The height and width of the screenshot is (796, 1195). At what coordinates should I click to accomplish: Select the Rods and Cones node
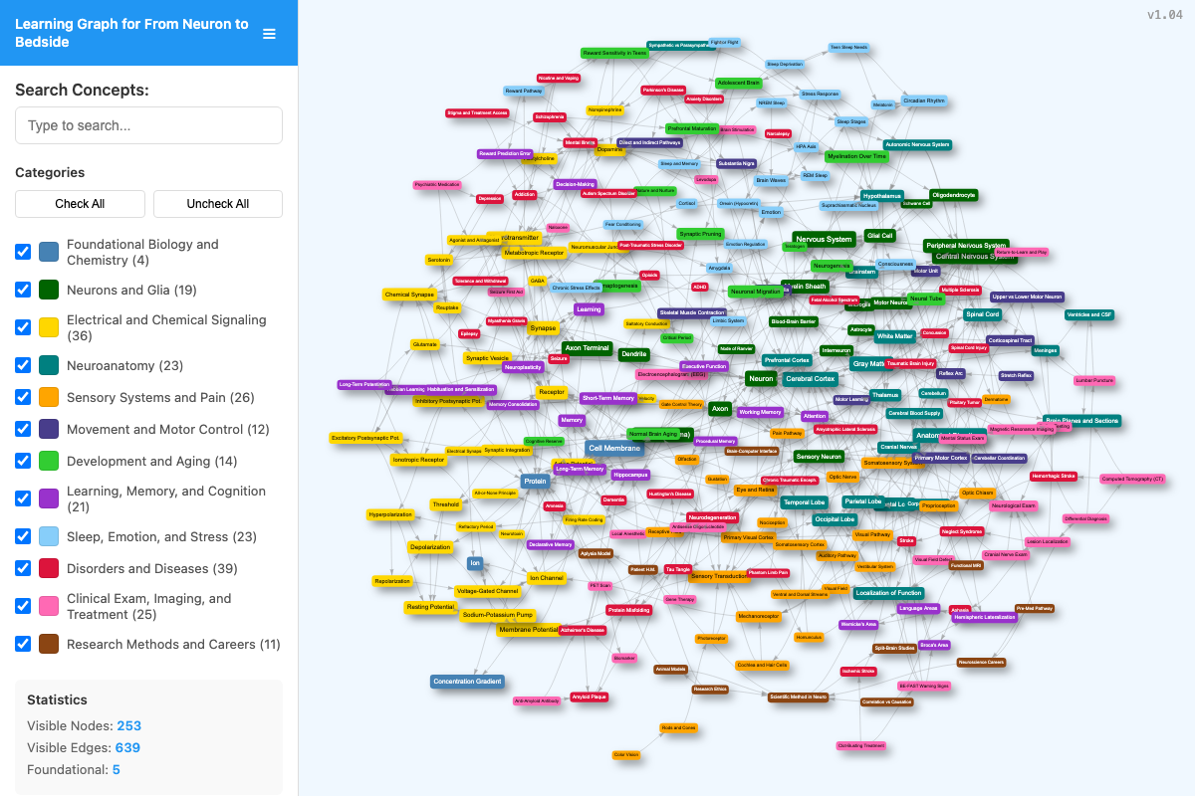(678, 728)
